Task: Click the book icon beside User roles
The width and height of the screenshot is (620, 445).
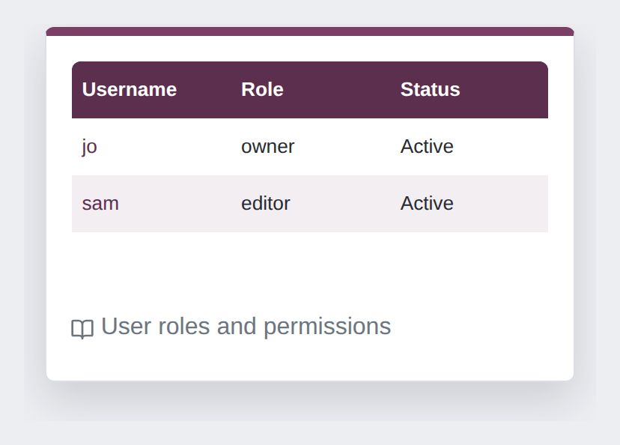Action: pos(82,329)
